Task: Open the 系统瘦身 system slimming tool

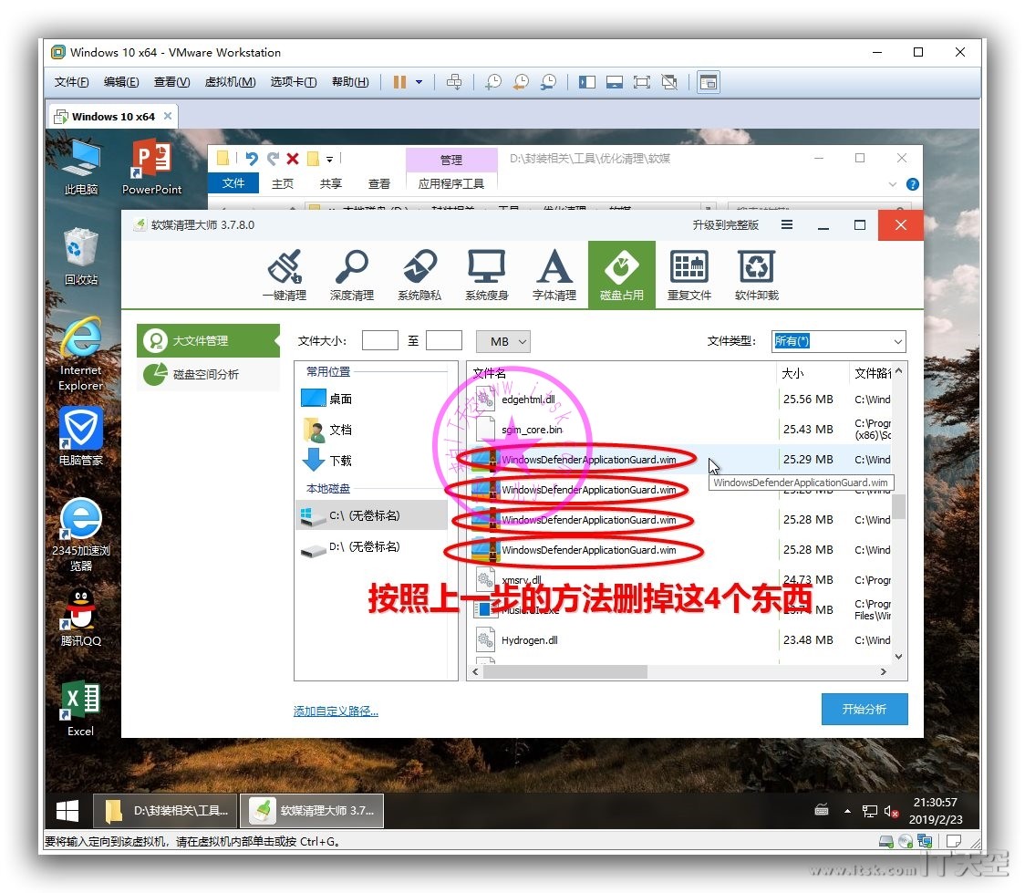Action: click(x=486, y=275)
